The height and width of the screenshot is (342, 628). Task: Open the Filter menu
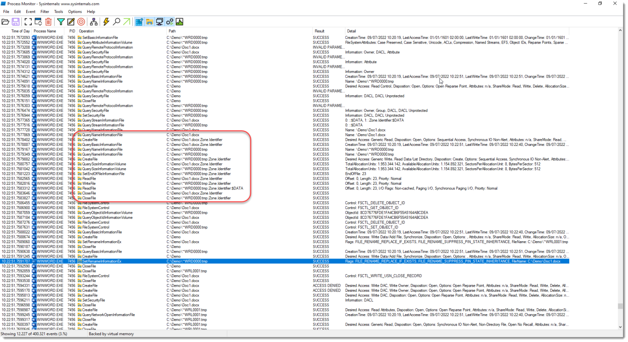click(45, 12)
